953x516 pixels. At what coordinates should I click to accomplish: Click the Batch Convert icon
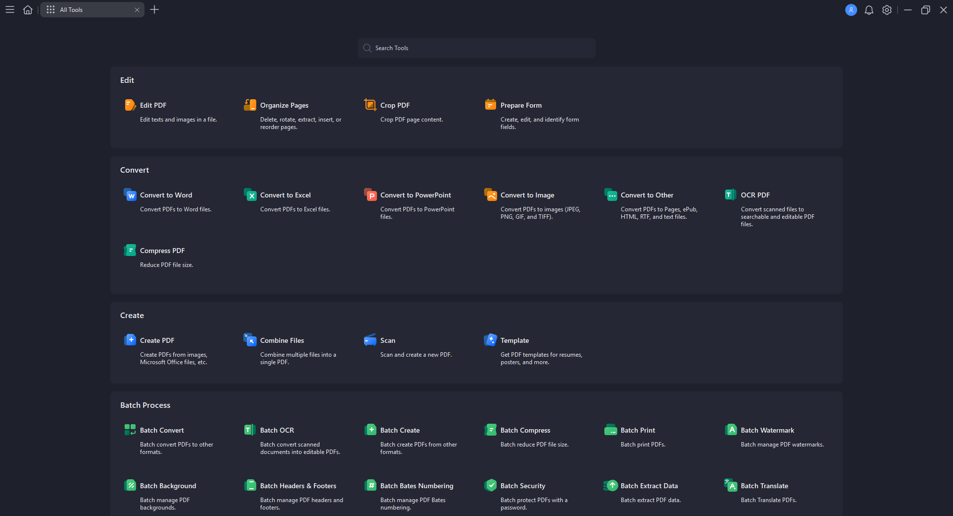[130, 430]
